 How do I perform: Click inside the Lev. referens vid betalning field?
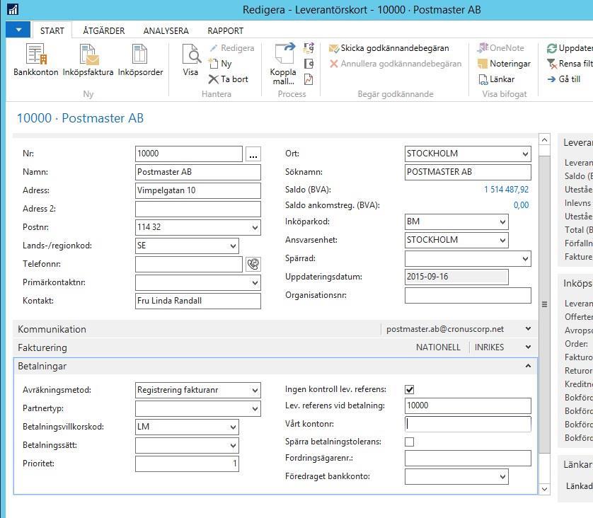pos(468,405)
